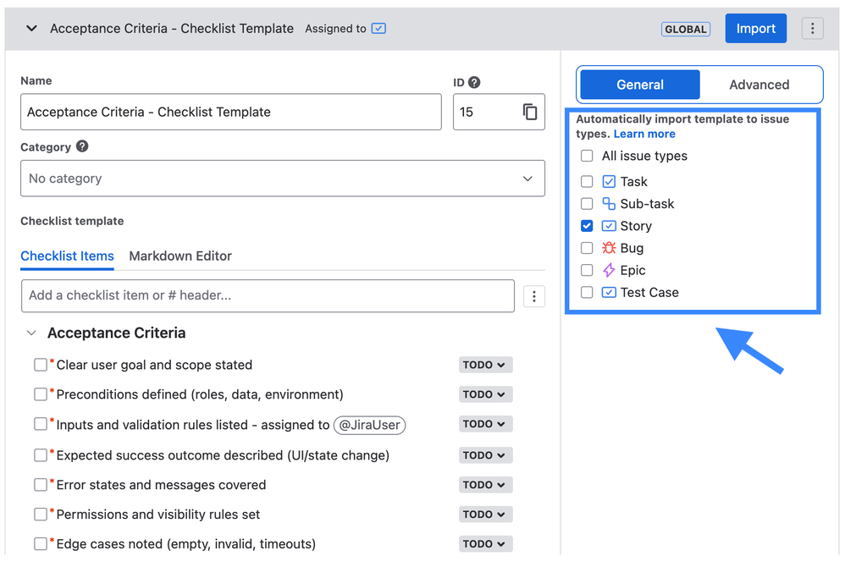Collapse the Acceptance Criteria section
The width and height of the screenshot is (845, 567).
[x=31, y=333]
